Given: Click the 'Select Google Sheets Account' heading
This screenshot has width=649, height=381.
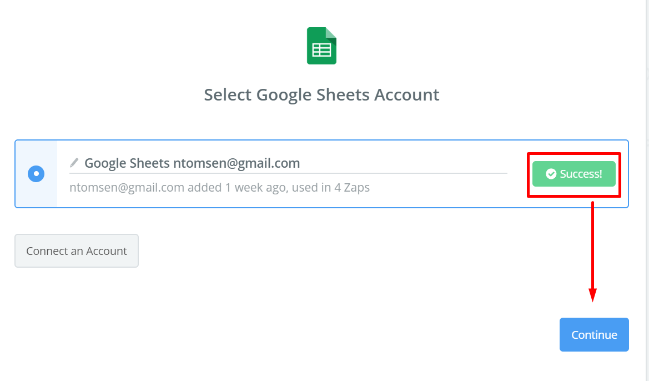Looking at the screenshot, I should tap(321, 95).
